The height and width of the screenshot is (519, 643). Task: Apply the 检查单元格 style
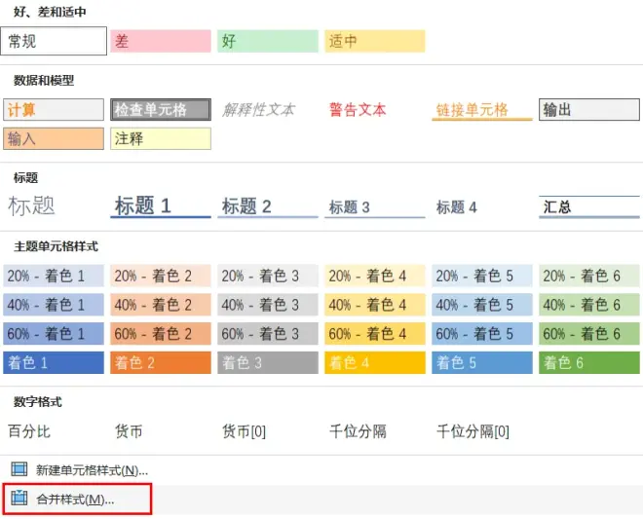coord(161,109)
